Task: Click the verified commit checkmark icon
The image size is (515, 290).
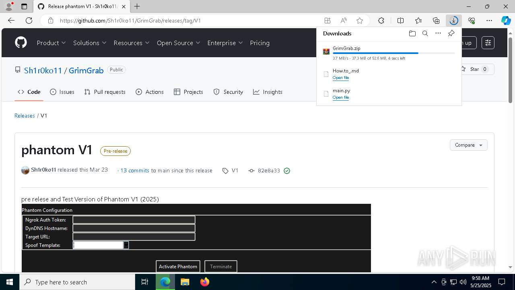Action: click(x=287, y=171)
